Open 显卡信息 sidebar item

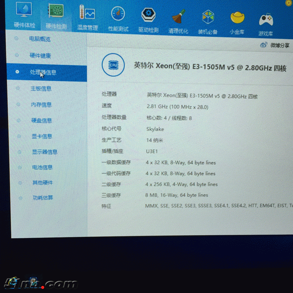pyautogui.click(x=42, y=136)
